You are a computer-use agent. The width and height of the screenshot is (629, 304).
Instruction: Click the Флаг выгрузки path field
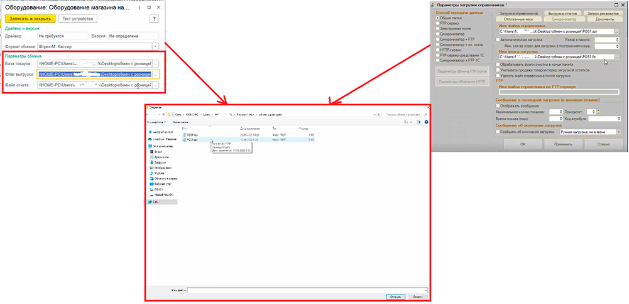93,74
